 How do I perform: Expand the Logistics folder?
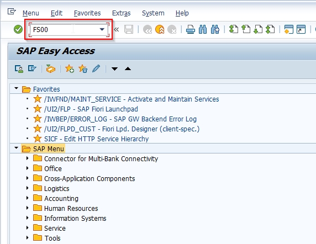[27, 188]
